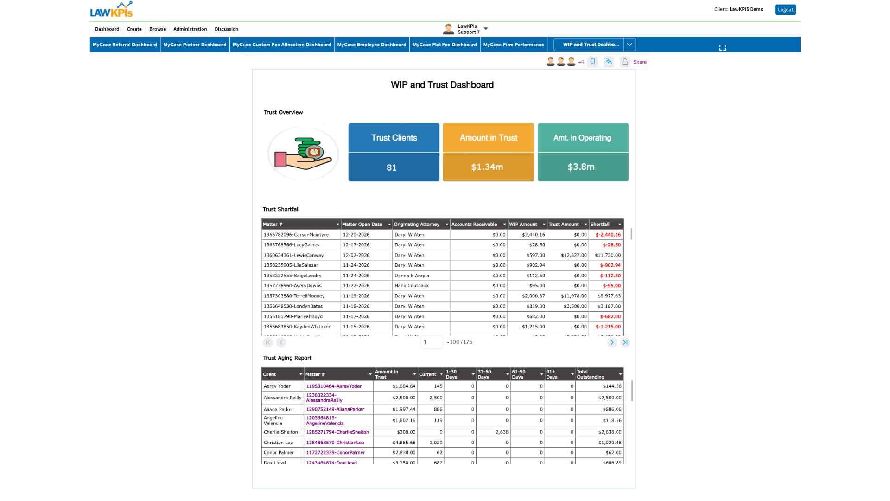
Task: Click the bookmark icon near Share
Action: click(592, 62)
